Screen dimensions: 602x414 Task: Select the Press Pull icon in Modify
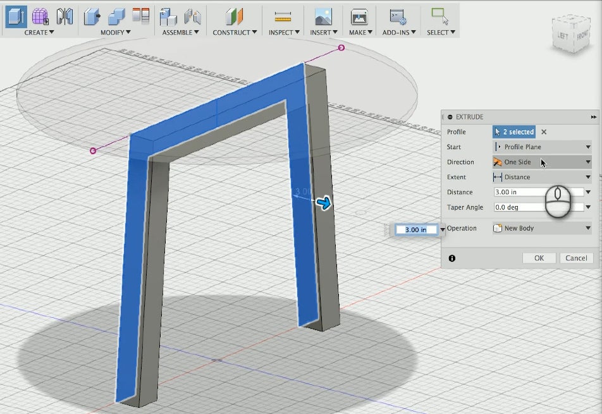92,16
